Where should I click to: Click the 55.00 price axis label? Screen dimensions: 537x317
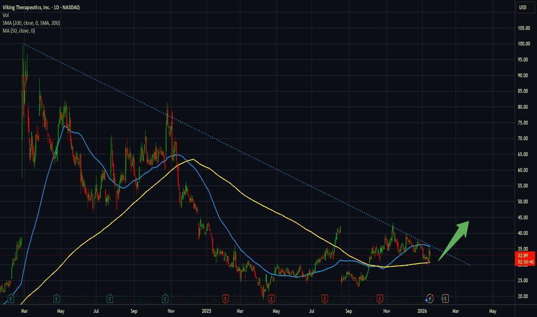click(x=523, y=186)
